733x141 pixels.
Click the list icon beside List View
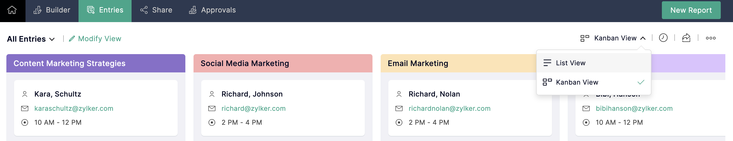pyautogui.click(x=547, y=63)
